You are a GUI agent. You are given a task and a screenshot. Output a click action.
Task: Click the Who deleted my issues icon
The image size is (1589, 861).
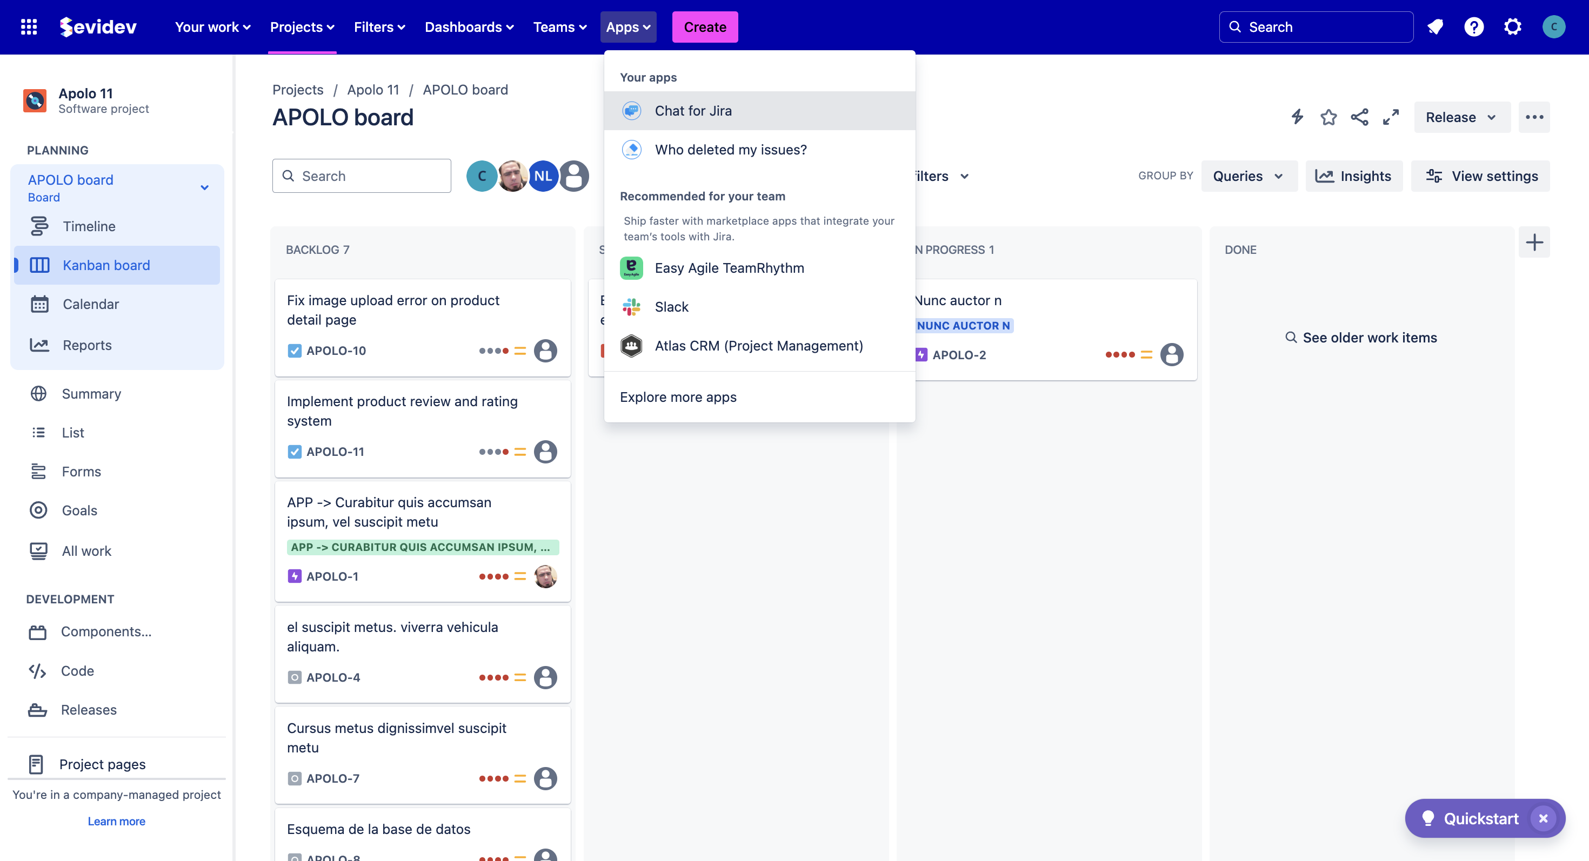632,150
